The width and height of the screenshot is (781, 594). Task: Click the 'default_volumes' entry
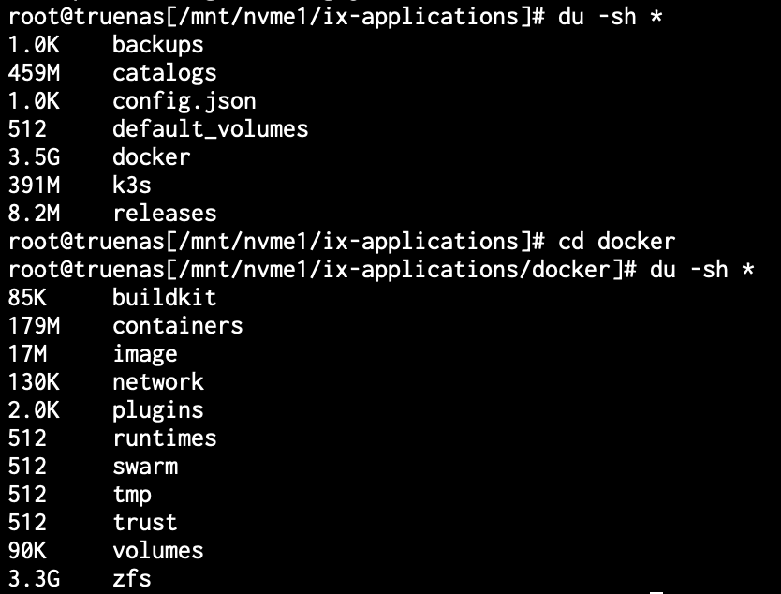pos(210,129)
